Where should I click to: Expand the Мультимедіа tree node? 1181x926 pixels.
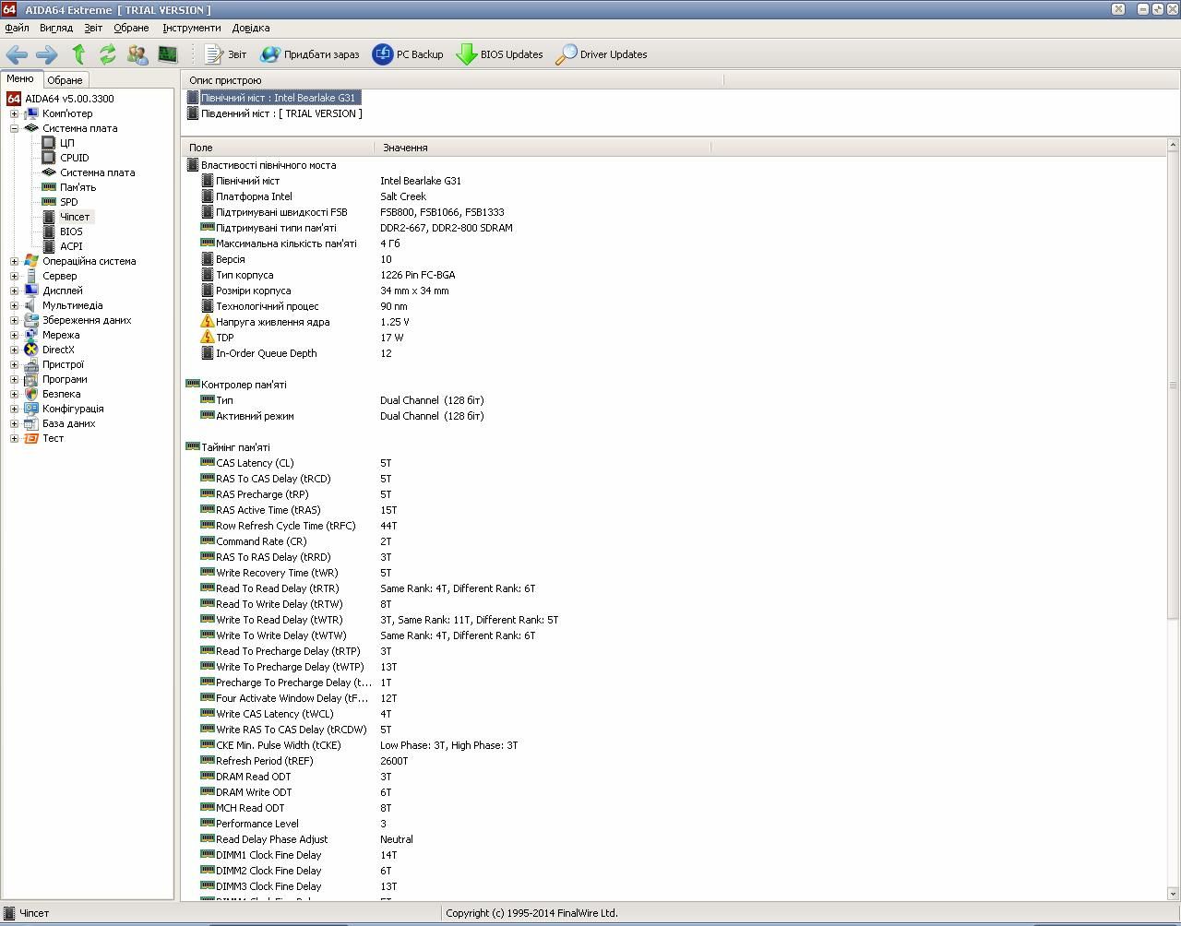pos(14,305)
